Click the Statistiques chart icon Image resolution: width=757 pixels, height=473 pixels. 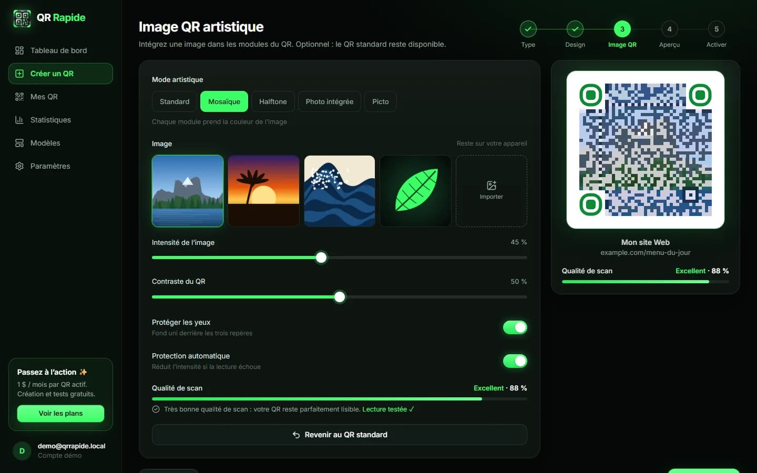click(19, 120)
